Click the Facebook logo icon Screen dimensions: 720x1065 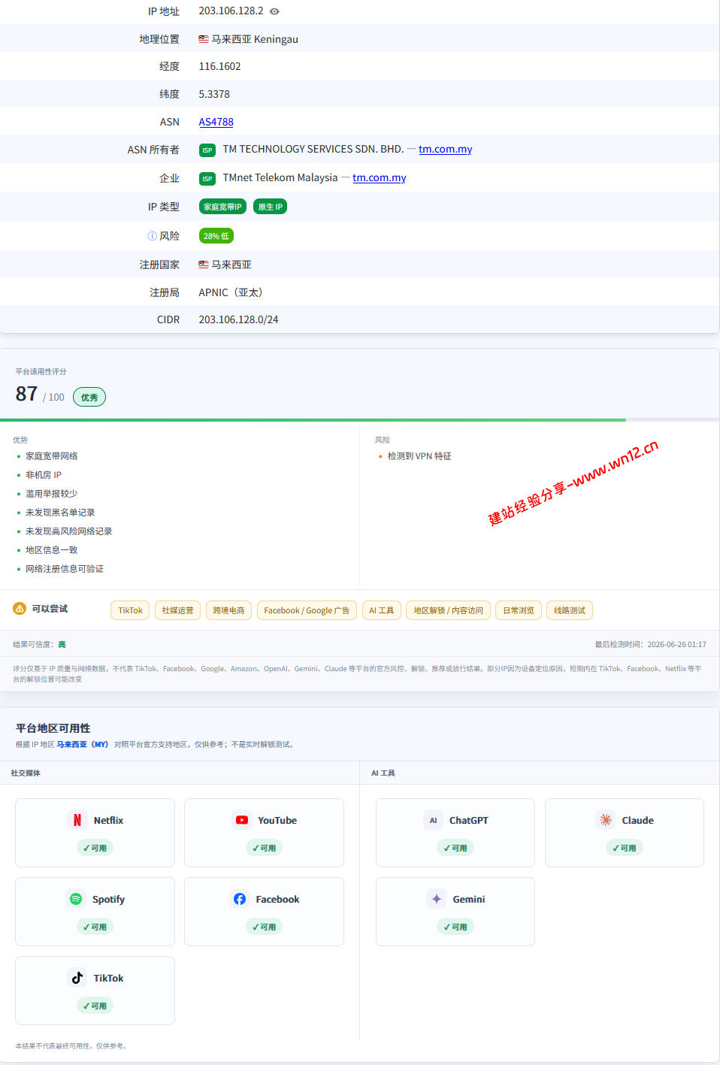(x=240, y=899)
